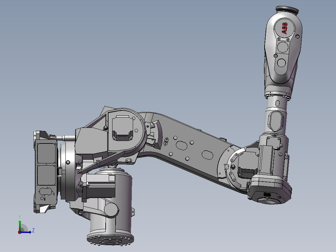
Task: Select the right oval slot on the lower arm
Action: pos(207,155)
